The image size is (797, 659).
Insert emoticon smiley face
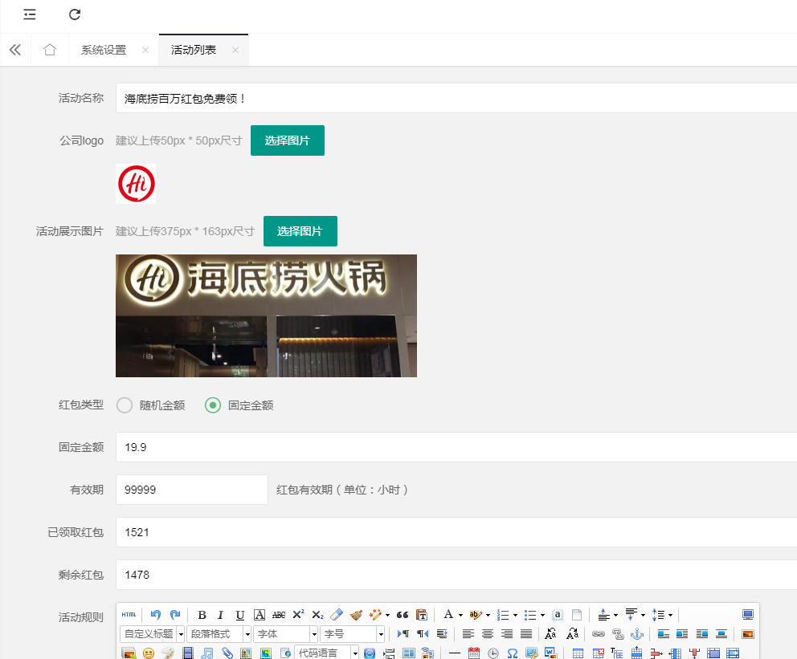(x=149, y=653)
